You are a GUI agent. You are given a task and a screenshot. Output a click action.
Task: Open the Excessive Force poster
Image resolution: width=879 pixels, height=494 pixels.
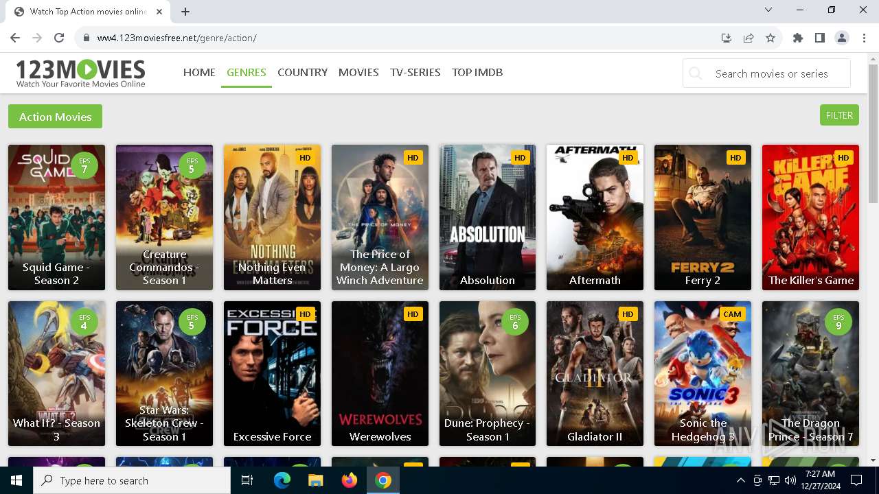(272, 374)
